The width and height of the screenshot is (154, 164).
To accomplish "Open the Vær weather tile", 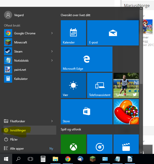I will 73,85.
